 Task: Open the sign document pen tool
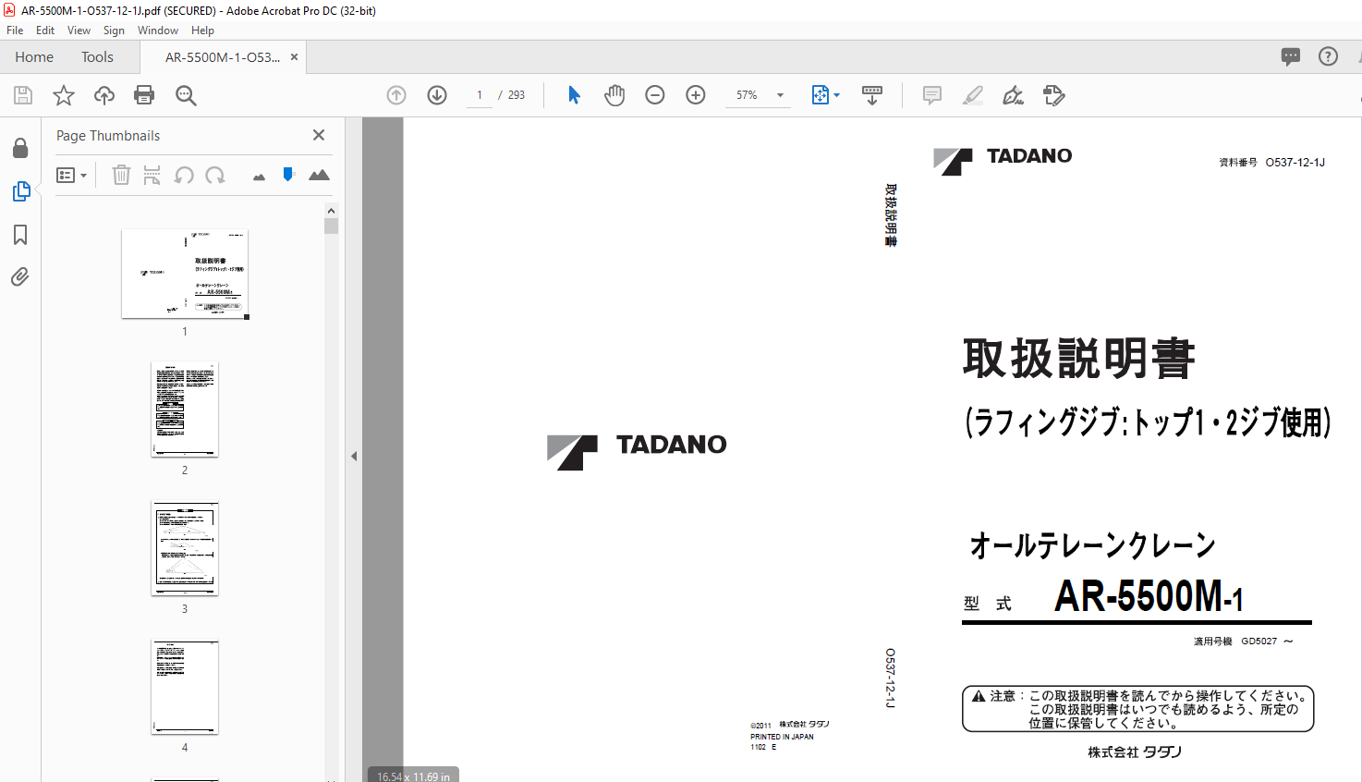(1014, 95)
